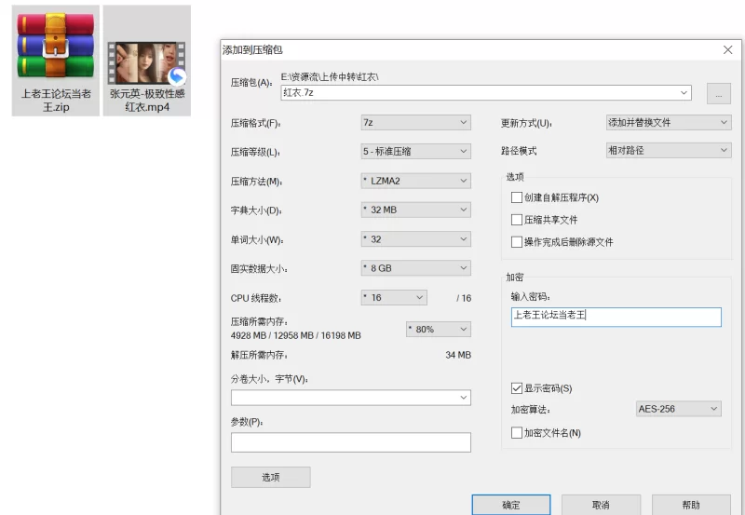This screenshot has width=745, height=515.
Task: Click the browse '...' button for archive path
Action: click(719, 93)
